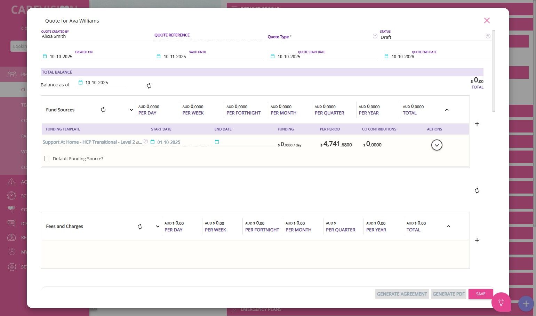This screenshot has width=536, height=316.
Task: Click the Fund Sources Per Fortnight value
Action: [237, 106]
